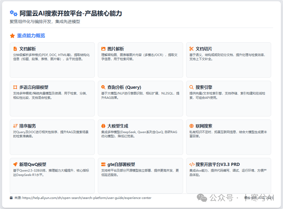The image size is (283, 209).
Task: Click the gte自部署模型 server icon
Action: tap(103, 164)
